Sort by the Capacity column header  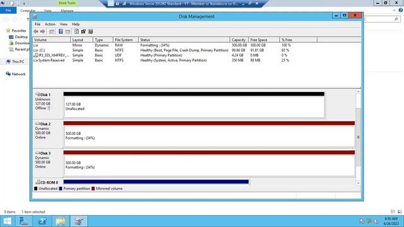(239, 40)
